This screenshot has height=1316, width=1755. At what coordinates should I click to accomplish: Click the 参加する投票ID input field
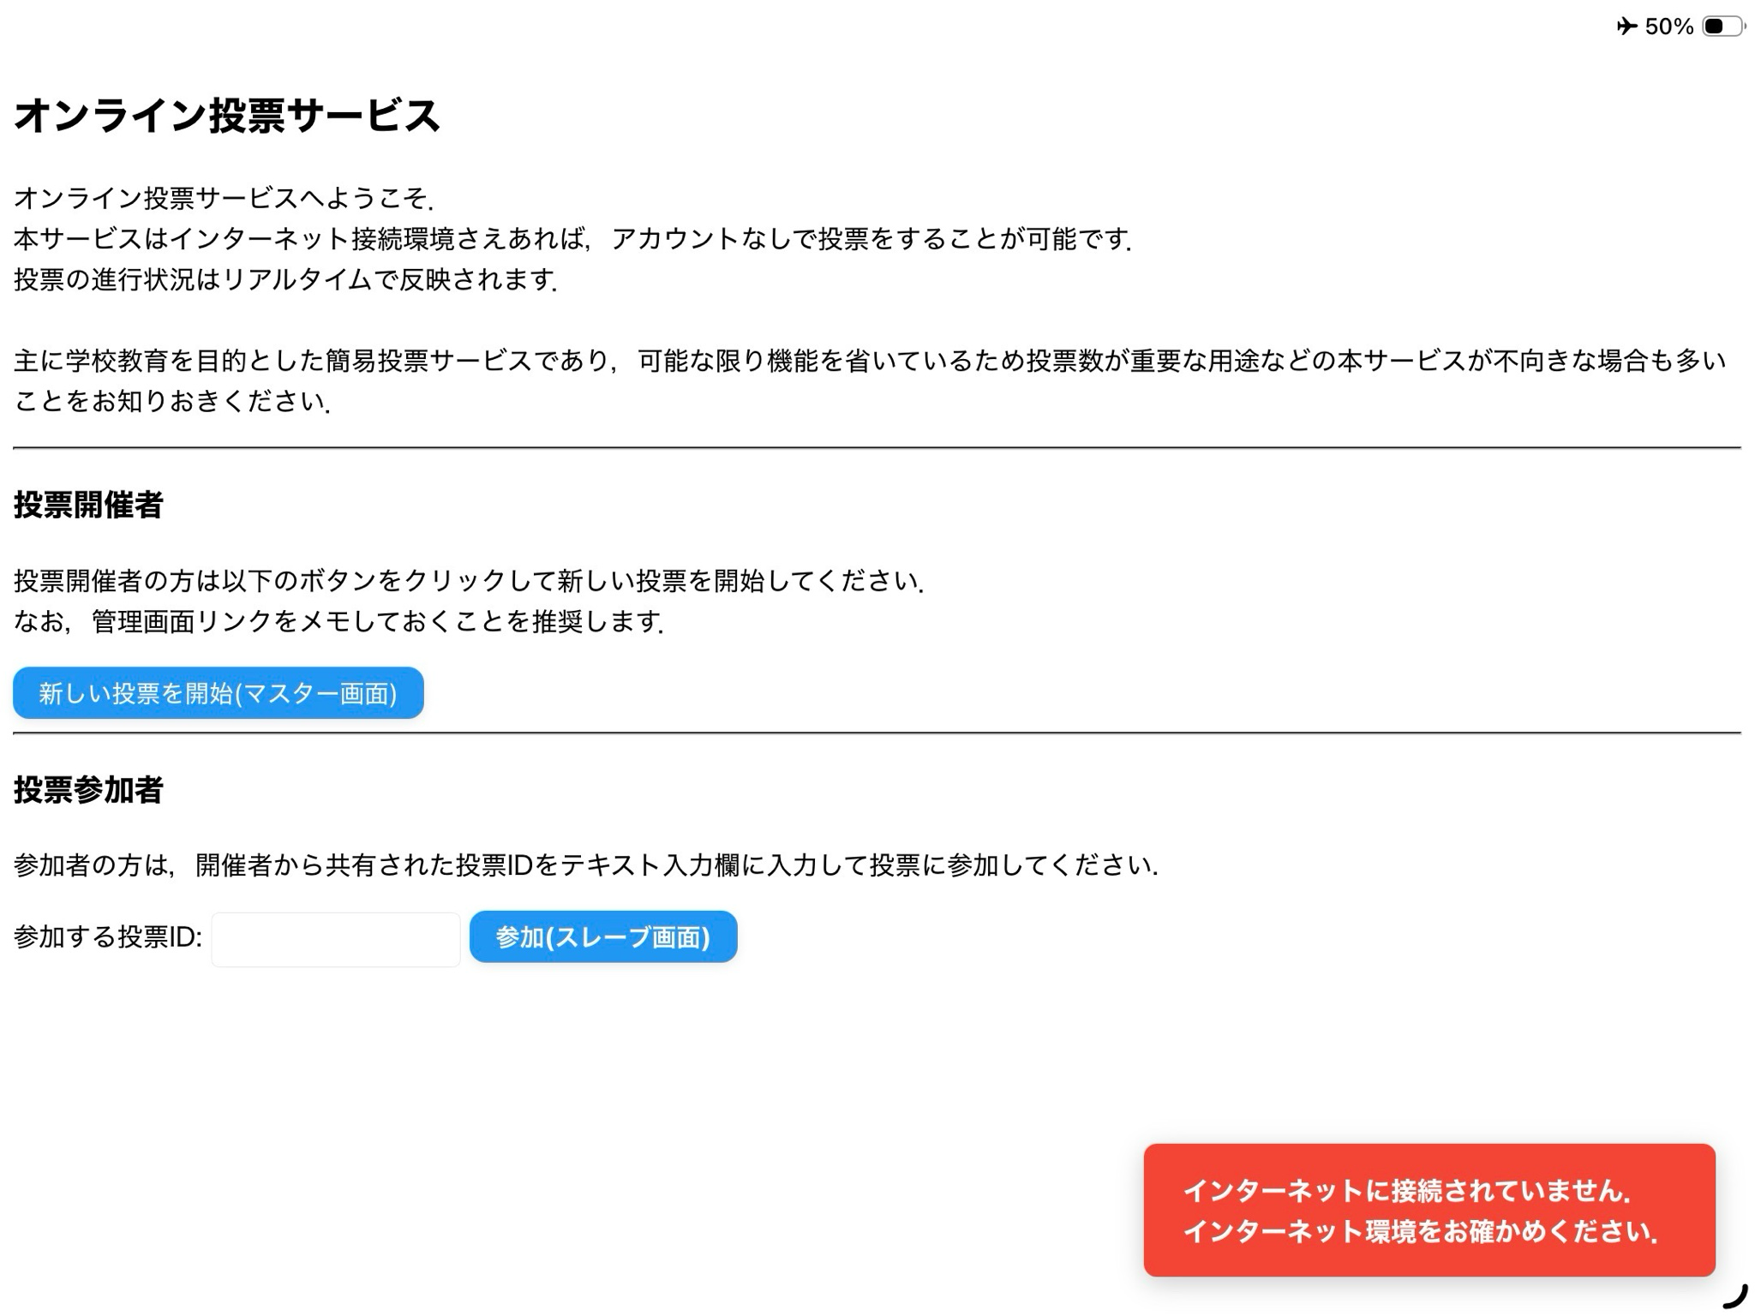tap(335, 936)
